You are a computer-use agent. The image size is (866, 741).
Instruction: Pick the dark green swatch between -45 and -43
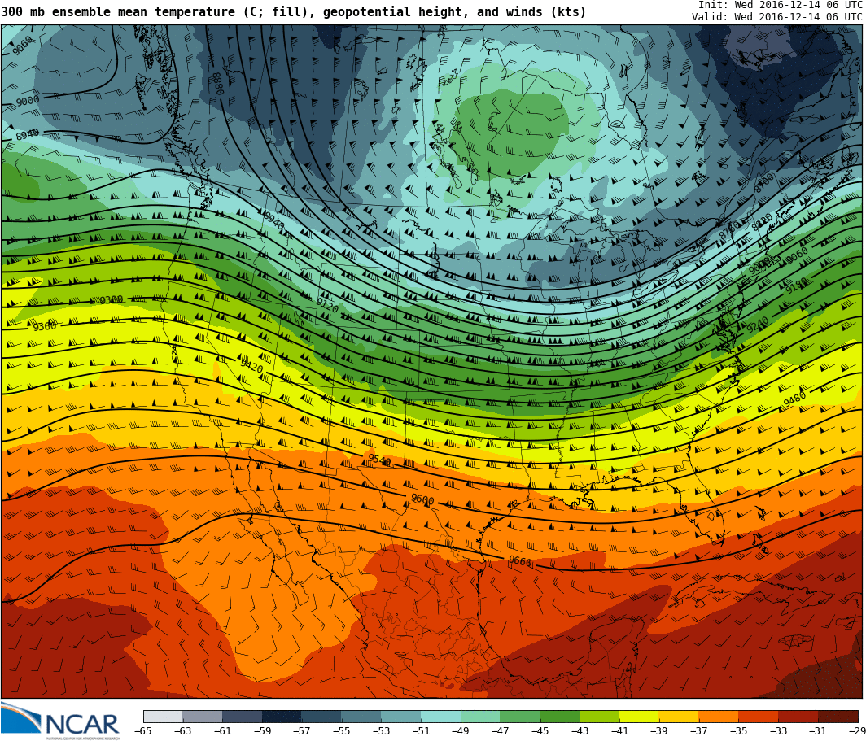[560, 716]
